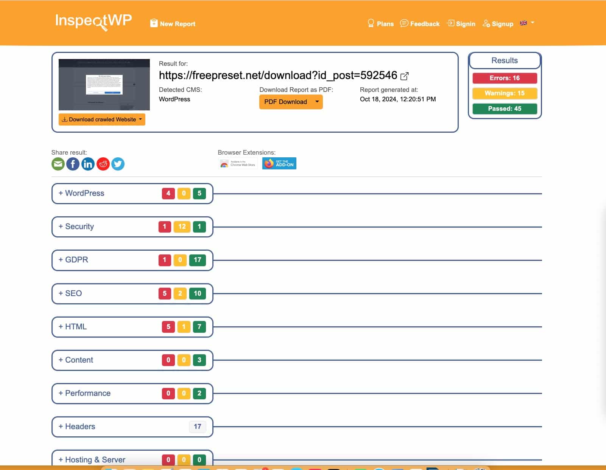Click the report date Oct 18, 2024
Image resolution: width=606 pixels, height=470 pixels.
(x=398, y=99)
